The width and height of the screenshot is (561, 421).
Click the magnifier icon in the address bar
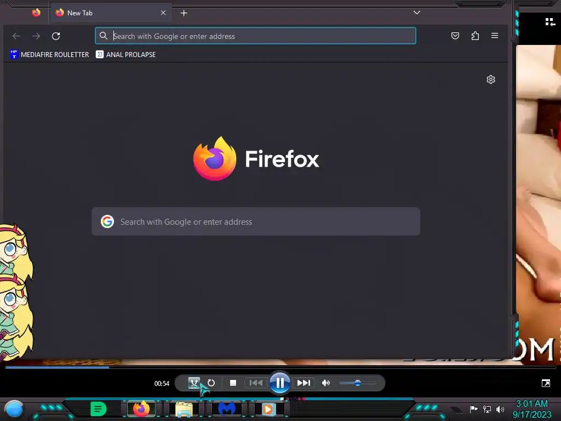[x=104, y=36]
